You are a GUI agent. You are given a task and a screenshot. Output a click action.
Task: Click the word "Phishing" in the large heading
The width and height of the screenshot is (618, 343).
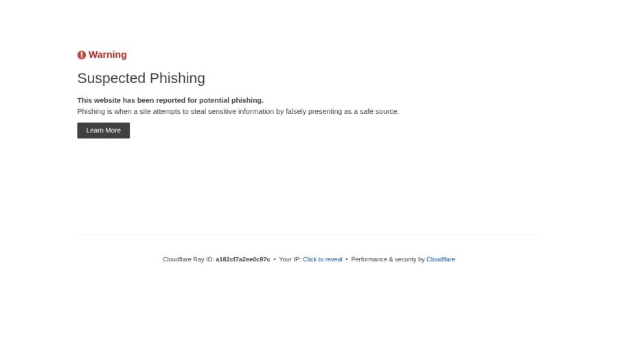click(177, 78)
